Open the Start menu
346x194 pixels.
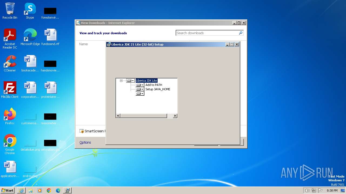click(x=7, y=190)
